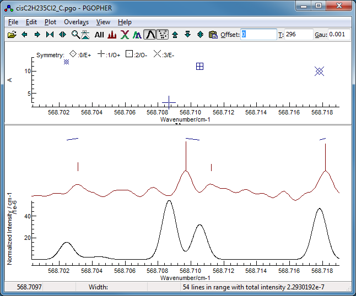Toggle the line shape curve button
The image size is (356, 296).
(x=150, y=35)
